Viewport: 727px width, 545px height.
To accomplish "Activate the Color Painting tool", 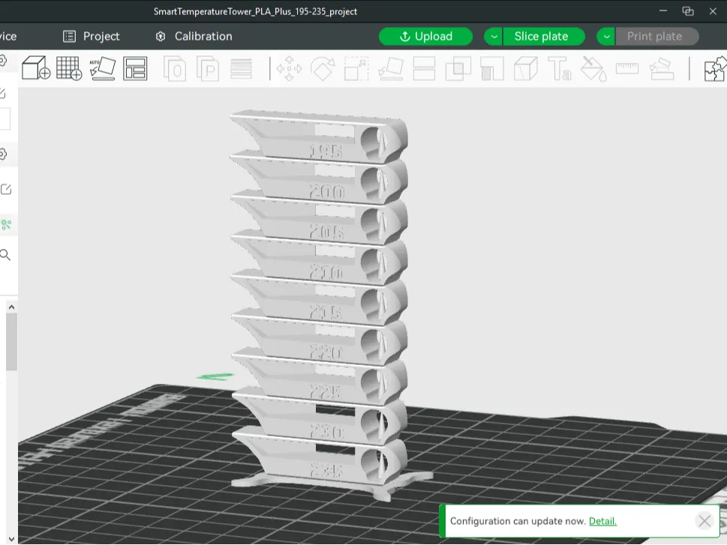I will point(593,69).
